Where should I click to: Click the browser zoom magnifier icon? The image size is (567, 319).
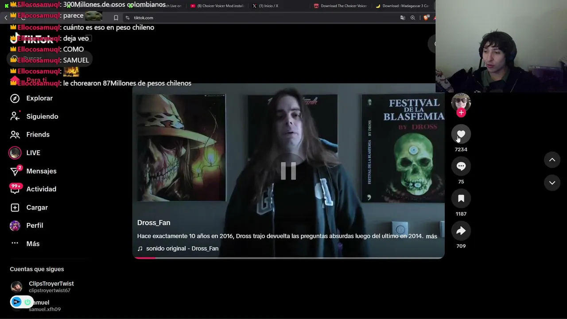pyautogui.click(x=413, y=18)
